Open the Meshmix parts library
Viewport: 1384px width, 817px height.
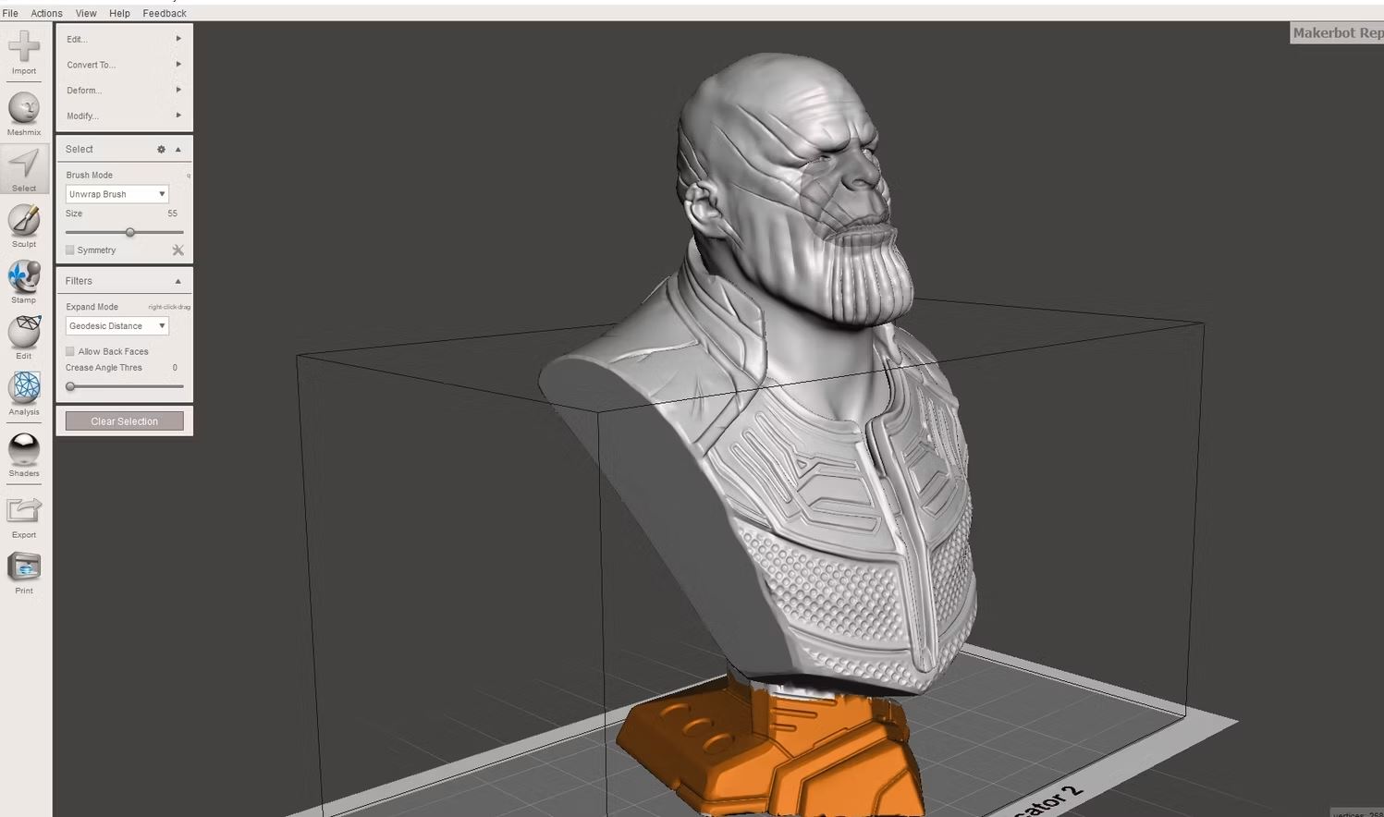point(24,108)
